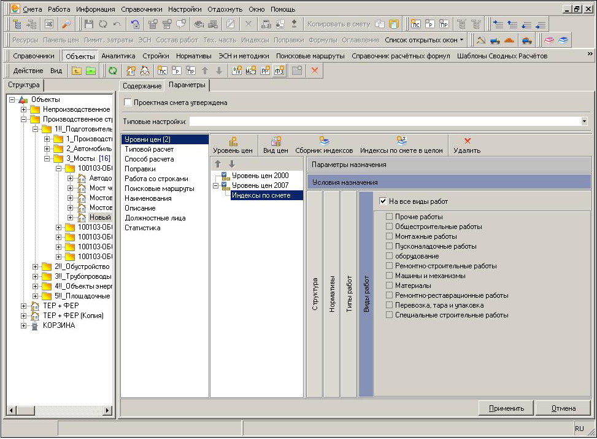Toggle Проектная смета утверждена checkbox
Screen dimensions: 597x439
pyautogui.click(x=128, y=102)
